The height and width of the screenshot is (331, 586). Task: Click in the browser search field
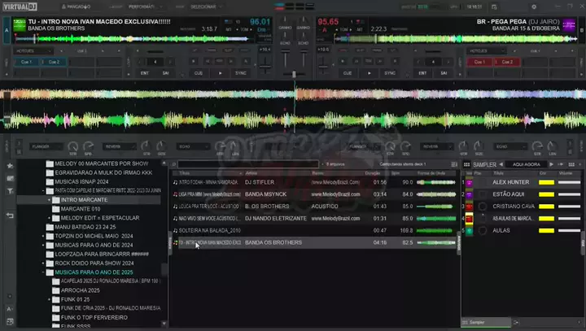coord(248,164)
